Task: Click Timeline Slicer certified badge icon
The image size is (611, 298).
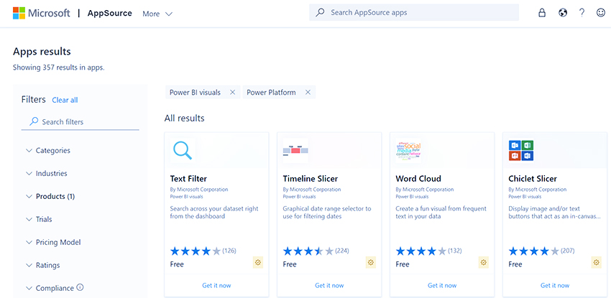Action: click(371, 263)
